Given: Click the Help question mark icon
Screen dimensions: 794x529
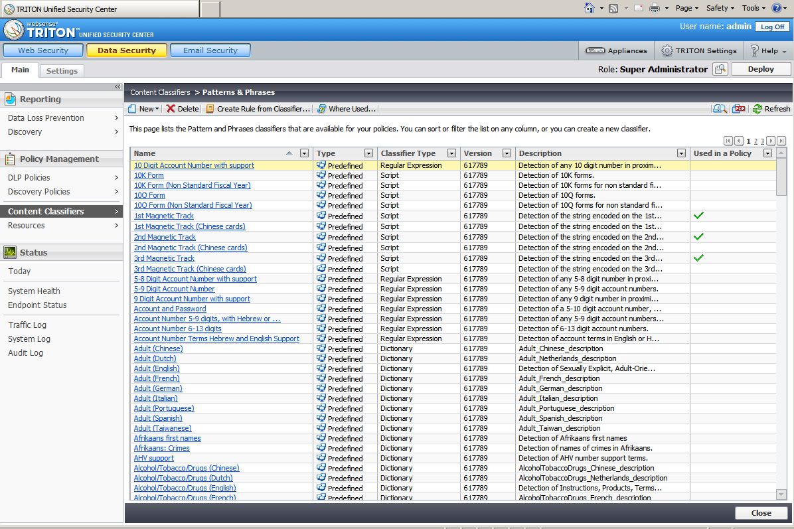Looking at the screenshot, I should pyautogui.click(x=755, y=50).
